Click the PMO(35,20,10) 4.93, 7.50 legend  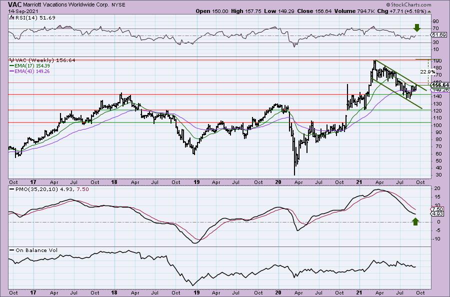[x=49, y=189]
